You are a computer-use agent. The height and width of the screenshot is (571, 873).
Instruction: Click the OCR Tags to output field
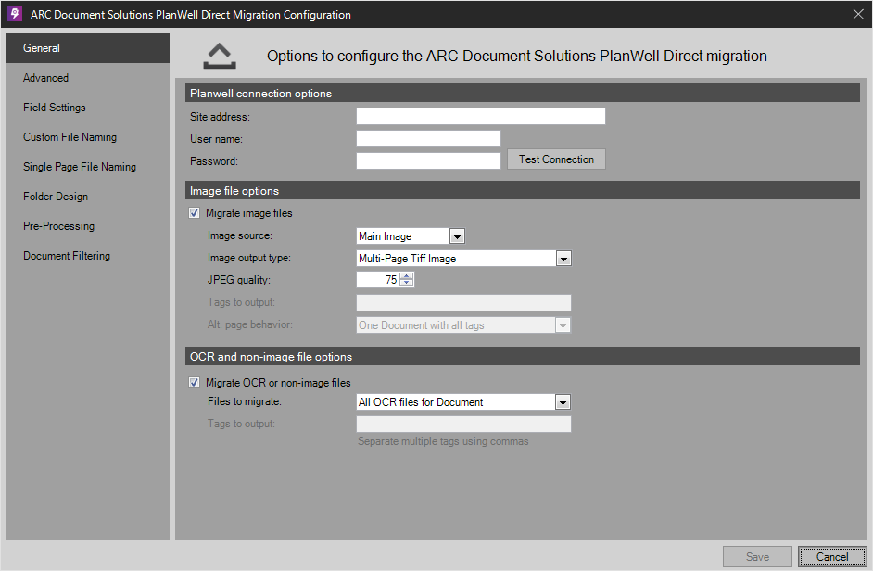tap(463, 424)
